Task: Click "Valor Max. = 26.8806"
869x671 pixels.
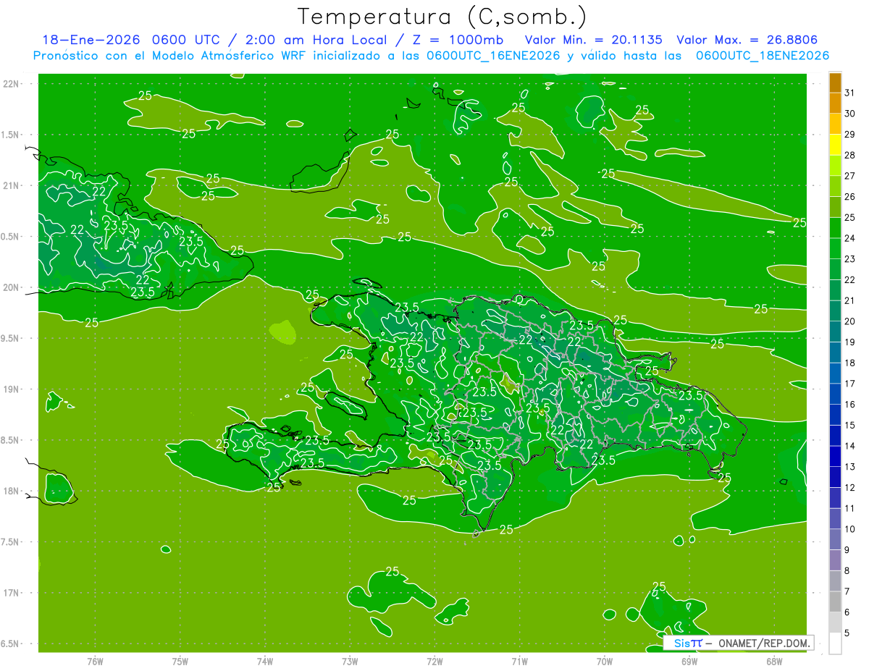Action: pyautogui.click(x=747, y=40)
